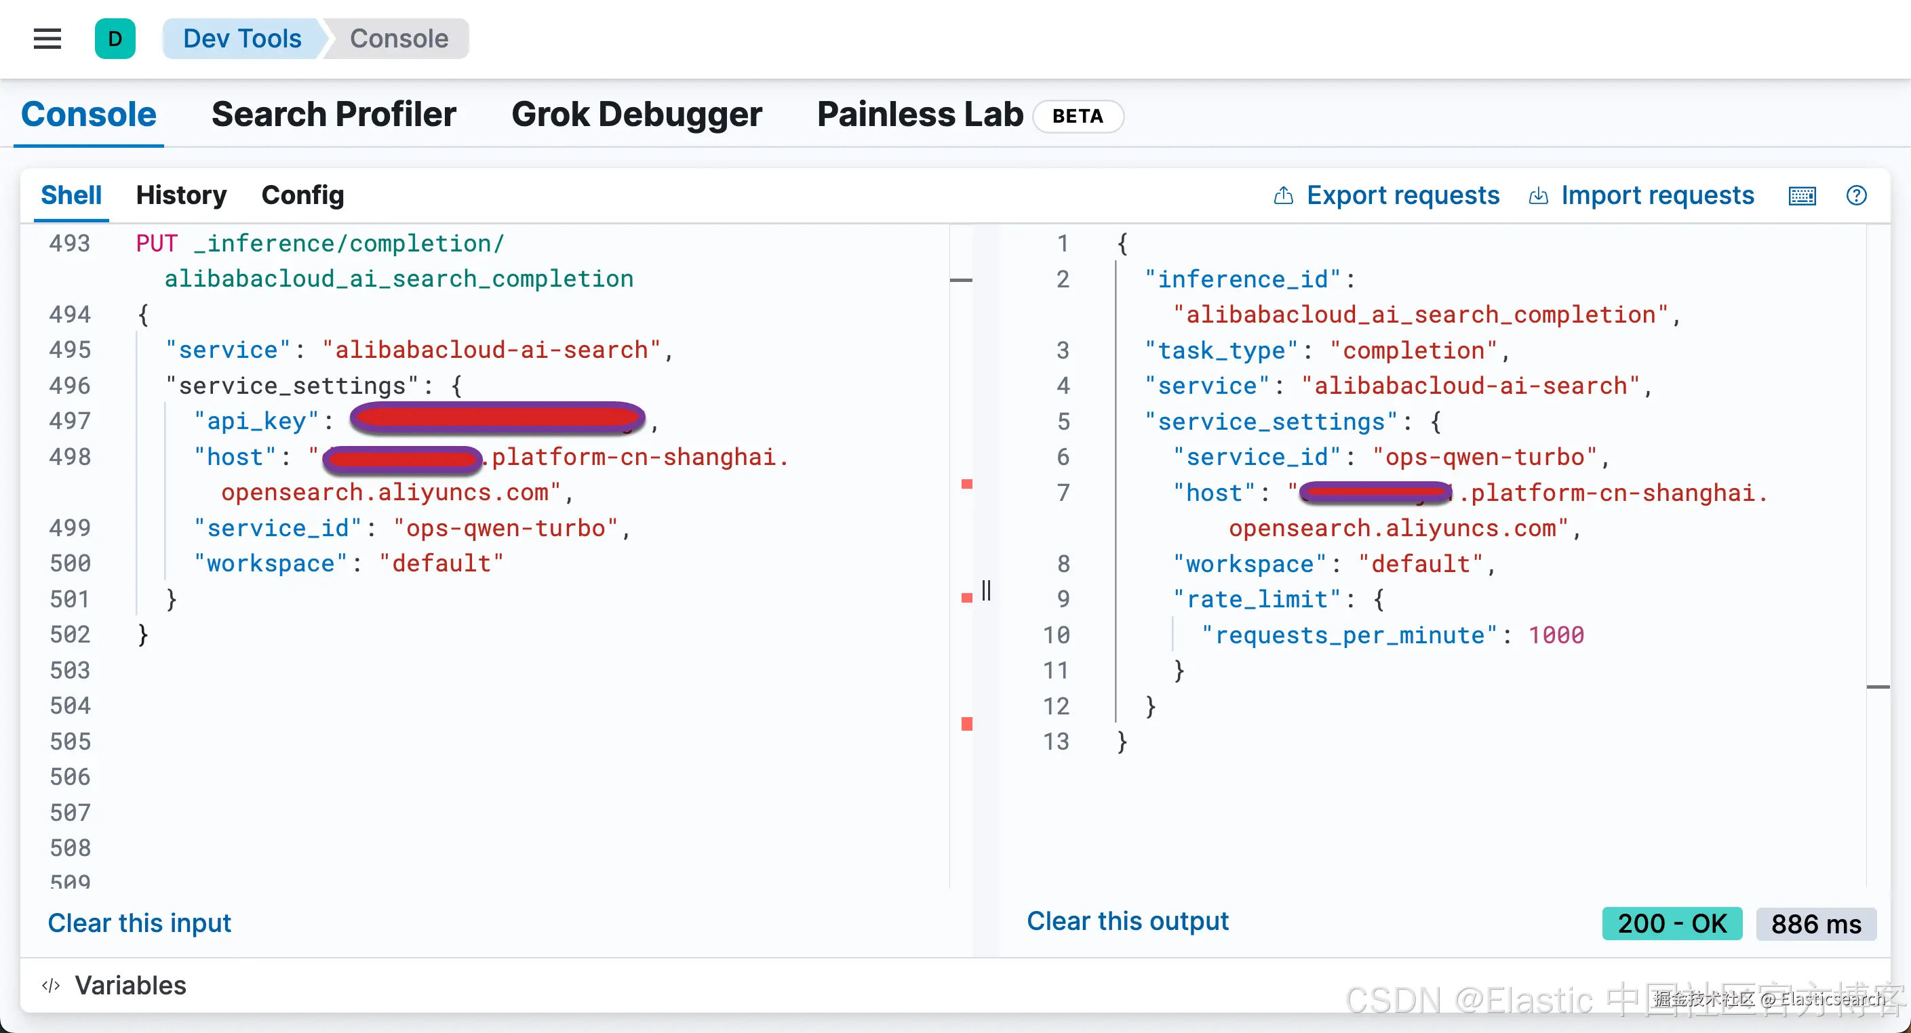This screenshot has height=1033, width=1911.
Task: Click input value "alibabacloud-ai-search" on line 495
Action: [x=491, y=350]
